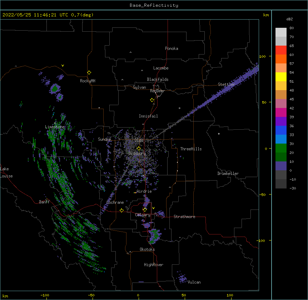Click the Stettler label near the radar streak
The width and height of the screenshot is (308, 300).
(x=227, y=84)
